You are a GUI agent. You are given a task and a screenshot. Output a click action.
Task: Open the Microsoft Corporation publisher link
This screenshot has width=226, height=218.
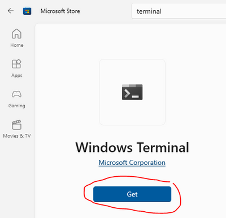point(132,163)
